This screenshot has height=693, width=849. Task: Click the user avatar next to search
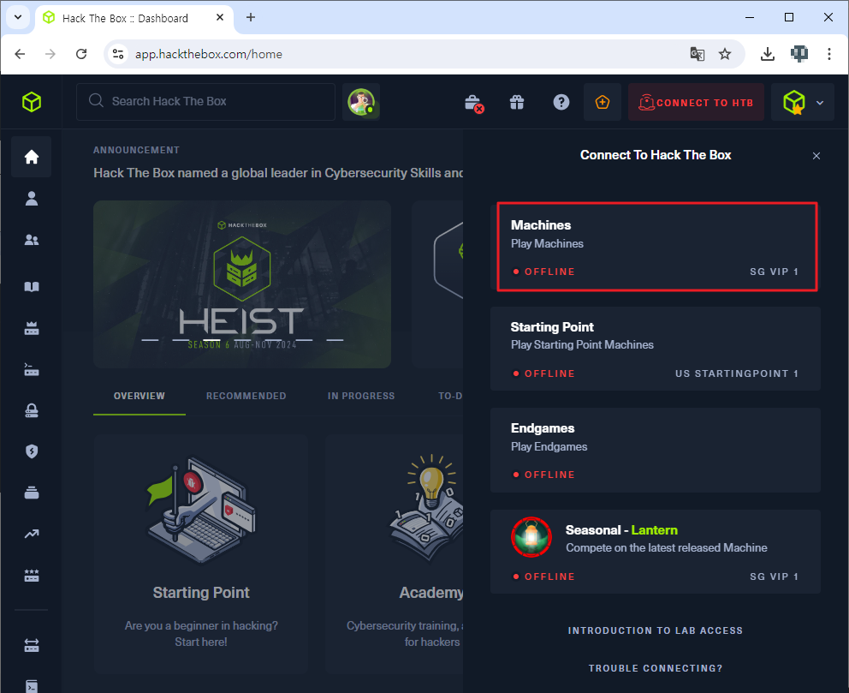(x=361, y=102)
